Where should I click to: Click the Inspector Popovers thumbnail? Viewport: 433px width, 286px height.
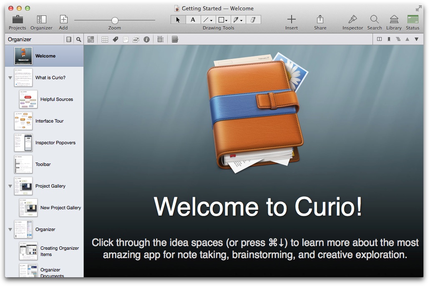[x=23, y=143]
